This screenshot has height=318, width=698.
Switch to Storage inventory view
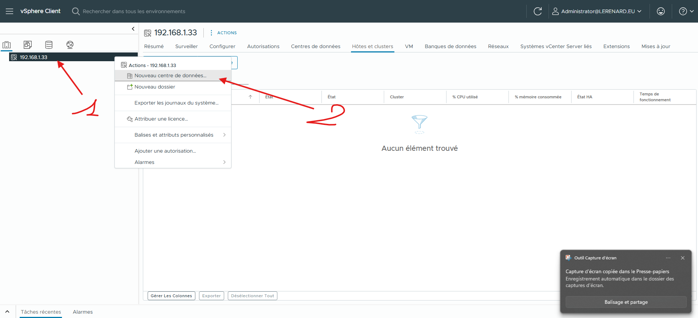pos(49,45)
